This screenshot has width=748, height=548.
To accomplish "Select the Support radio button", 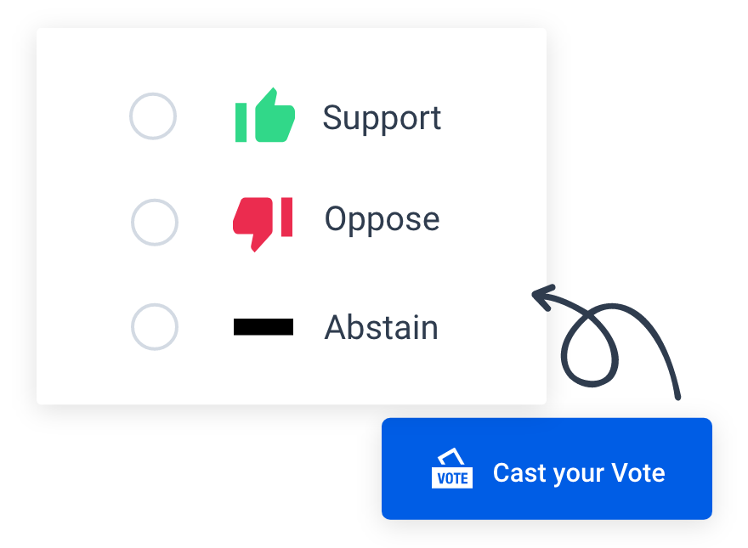I will [x=153, y=116].
